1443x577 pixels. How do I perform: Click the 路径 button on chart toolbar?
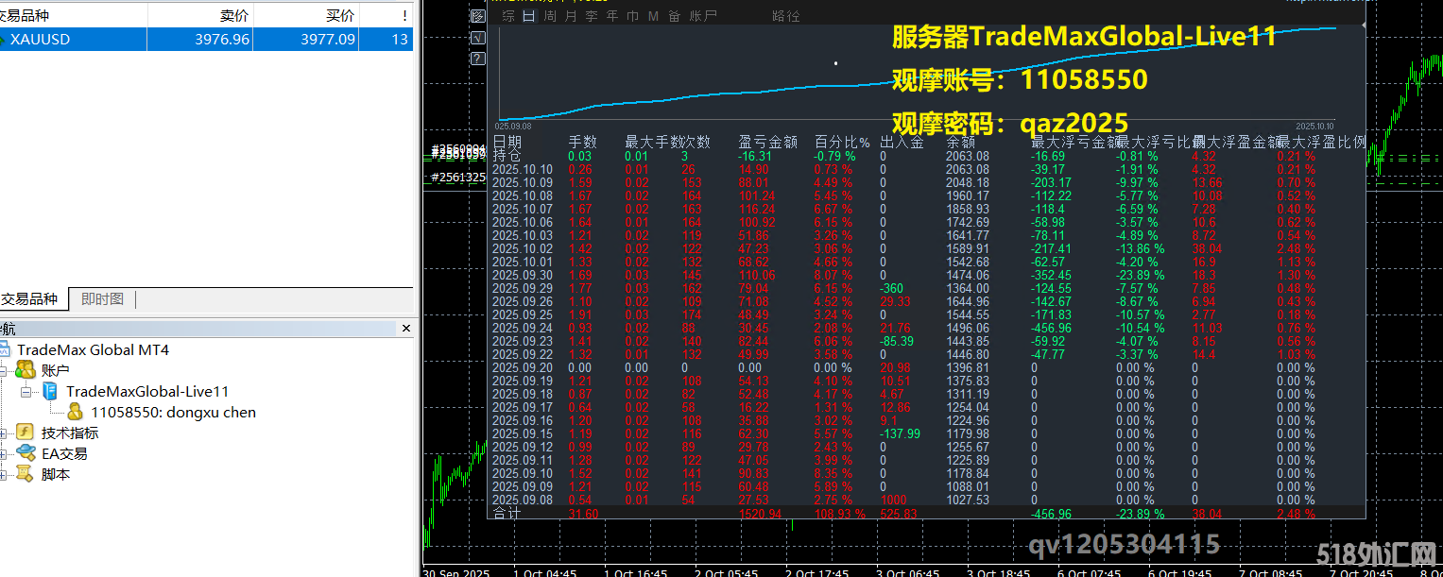click(x=786, y=15)
